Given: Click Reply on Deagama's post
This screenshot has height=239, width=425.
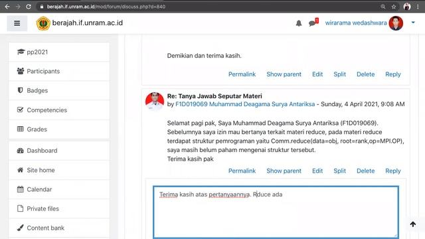Looking at the screenshot, I should pos(393,171).
